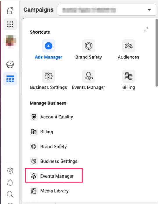The width and height of the screenshot is (158, 204).
Task: Open Business Settings gear shortcut
Action: coord(49,76)
